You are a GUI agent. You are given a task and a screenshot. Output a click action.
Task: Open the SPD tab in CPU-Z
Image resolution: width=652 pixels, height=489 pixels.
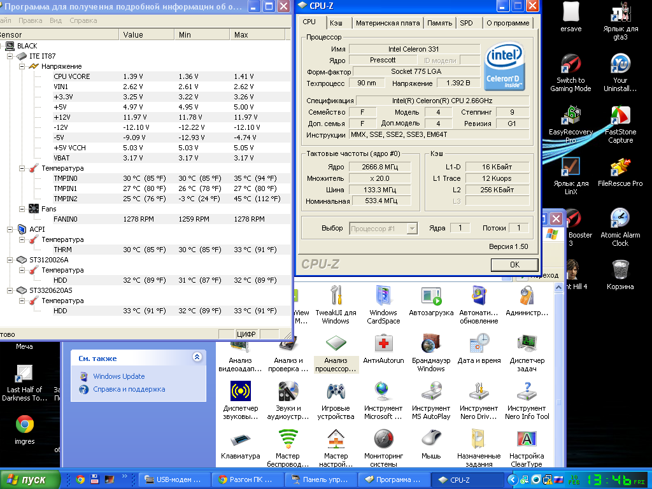pos(466,23)
